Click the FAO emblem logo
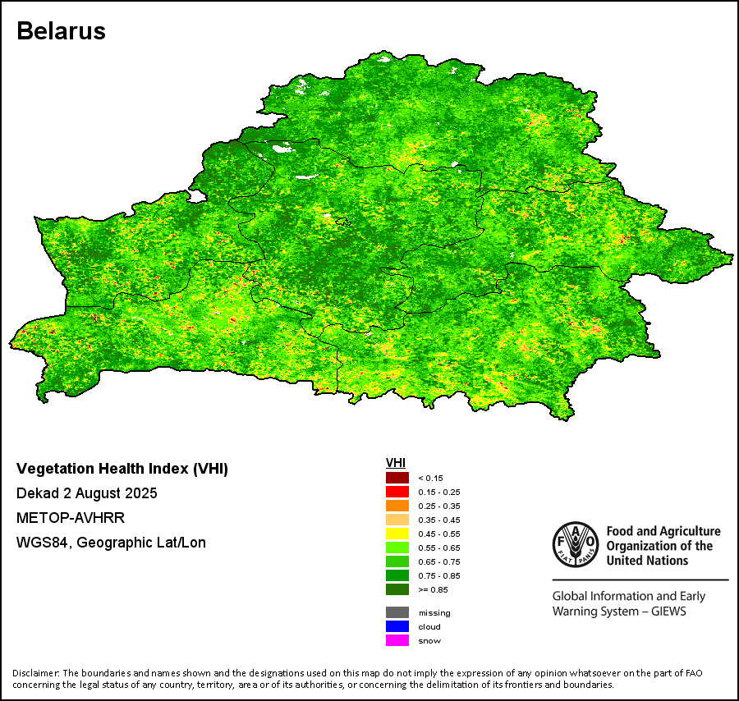This screenshot has height=701, width=739. [x=575, y=544]
